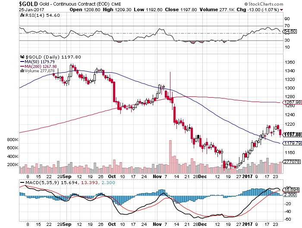Click the 2017 label on price date axis

[247, 176]
